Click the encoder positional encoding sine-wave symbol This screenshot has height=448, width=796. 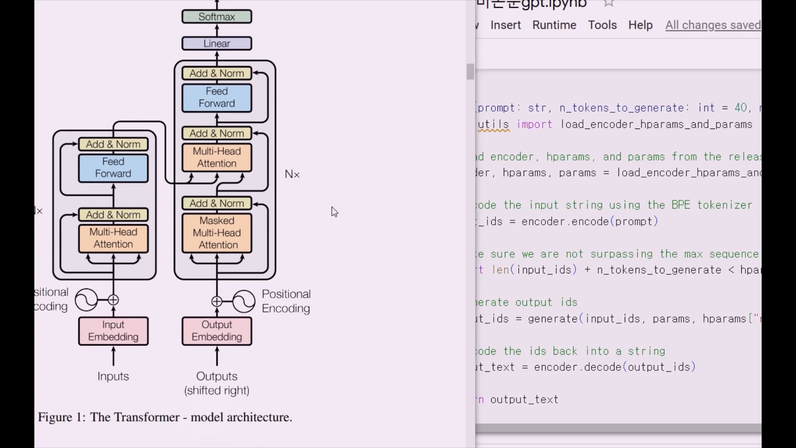click(x=86, y=300)
